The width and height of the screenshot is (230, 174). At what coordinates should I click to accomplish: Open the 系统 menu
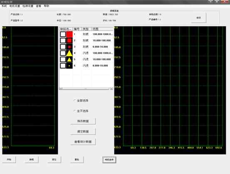(x=4, y=6)
